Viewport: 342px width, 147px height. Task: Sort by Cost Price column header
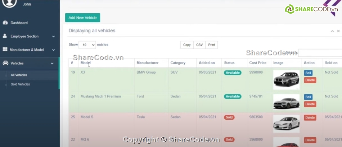(x=259, y=63)
